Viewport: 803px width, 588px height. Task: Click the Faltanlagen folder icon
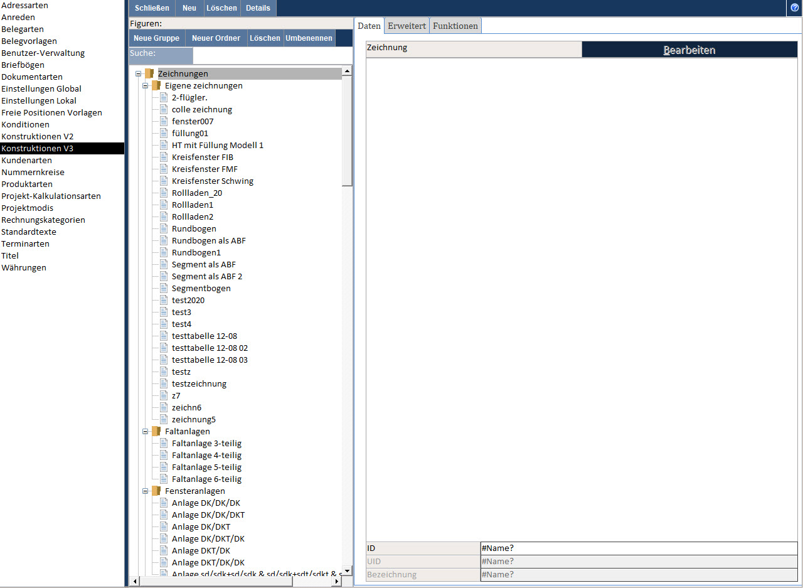(x=156, y=432)
